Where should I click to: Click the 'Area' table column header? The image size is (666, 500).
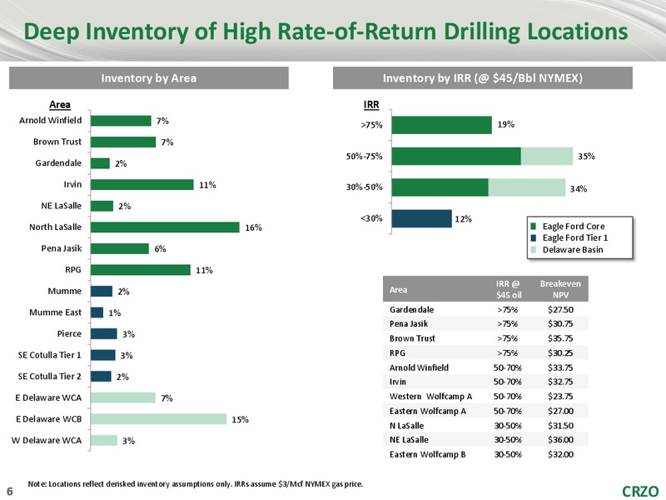point(399,289)
